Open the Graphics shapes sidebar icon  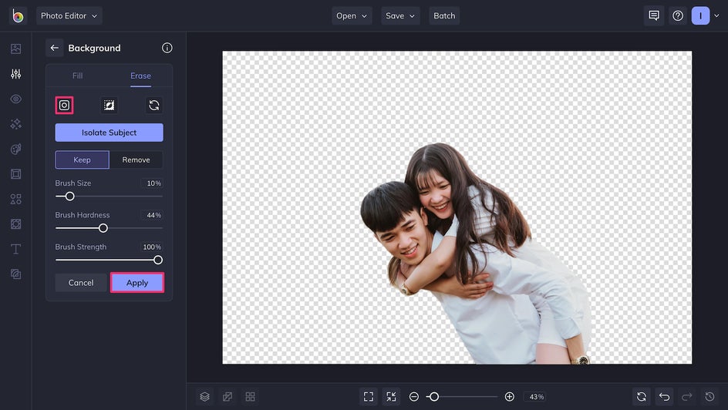15,199
